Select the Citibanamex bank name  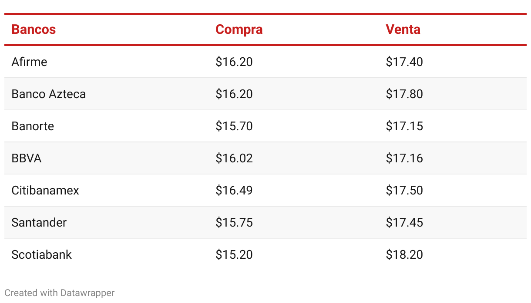[x=45, y=190]
